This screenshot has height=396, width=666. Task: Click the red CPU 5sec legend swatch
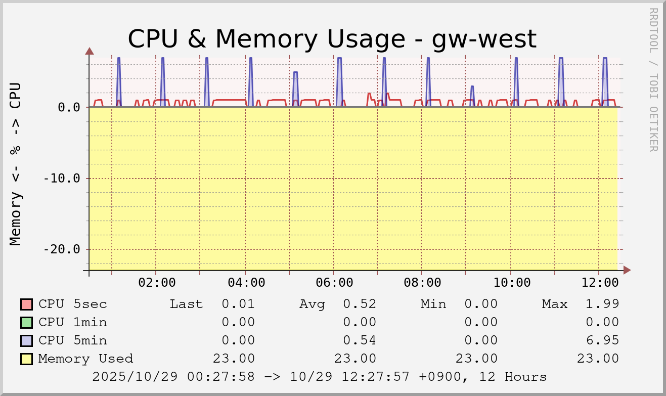(27, 304)
